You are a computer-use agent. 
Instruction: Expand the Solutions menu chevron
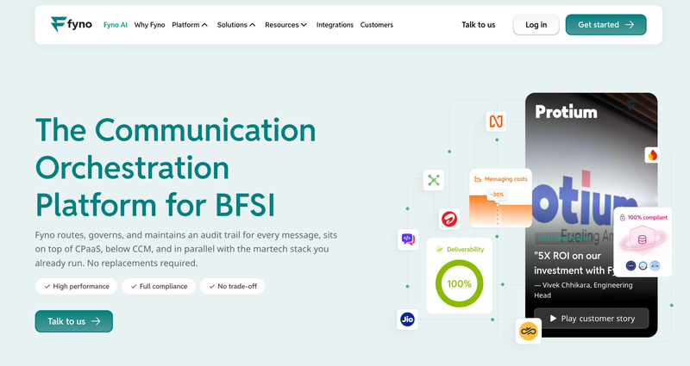point(253,25)
